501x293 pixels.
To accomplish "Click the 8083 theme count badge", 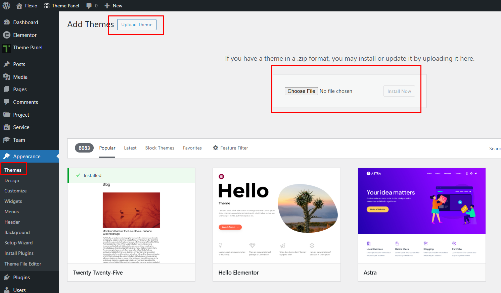I will tap(84, 148).
